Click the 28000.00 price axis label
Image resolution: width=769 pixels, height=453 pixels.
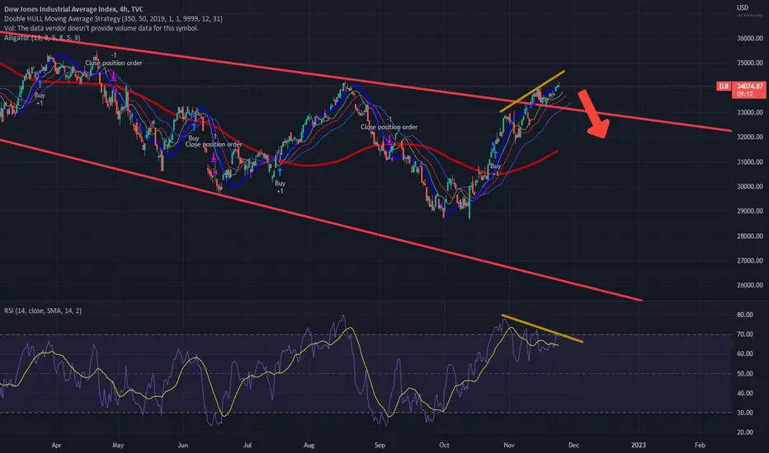750,236
